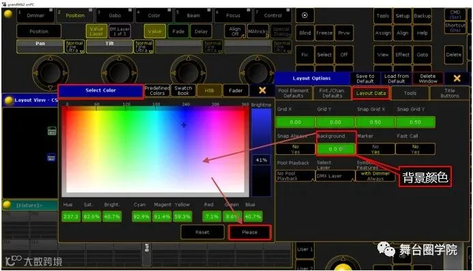Click the yellow ball icon at top-left

(8, 14)
